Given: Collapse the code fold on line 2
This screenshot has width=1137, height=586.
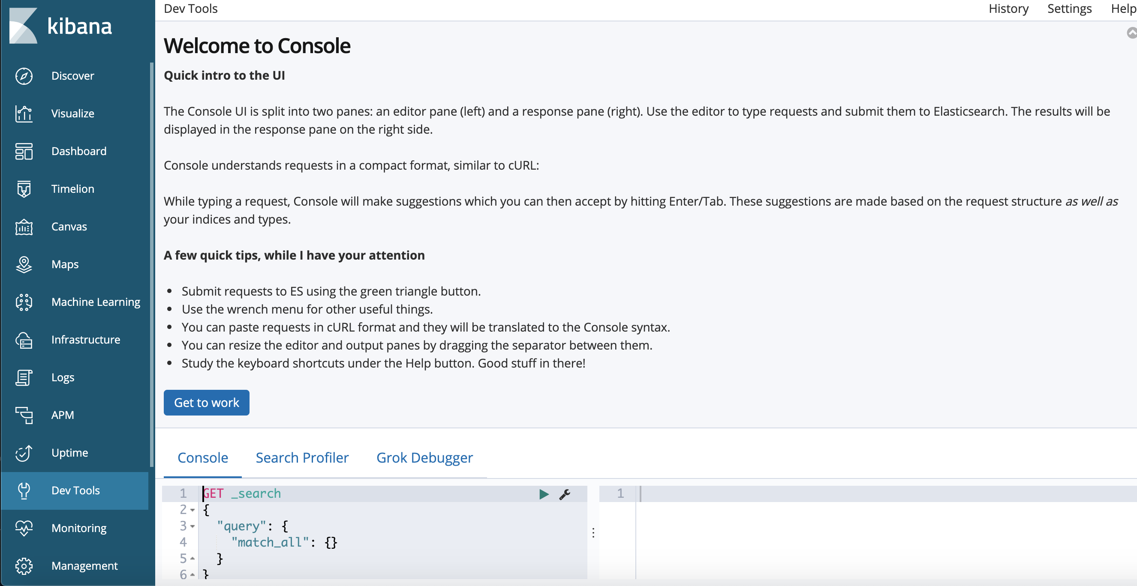Looking at the screenshot, I should [193, 510].
